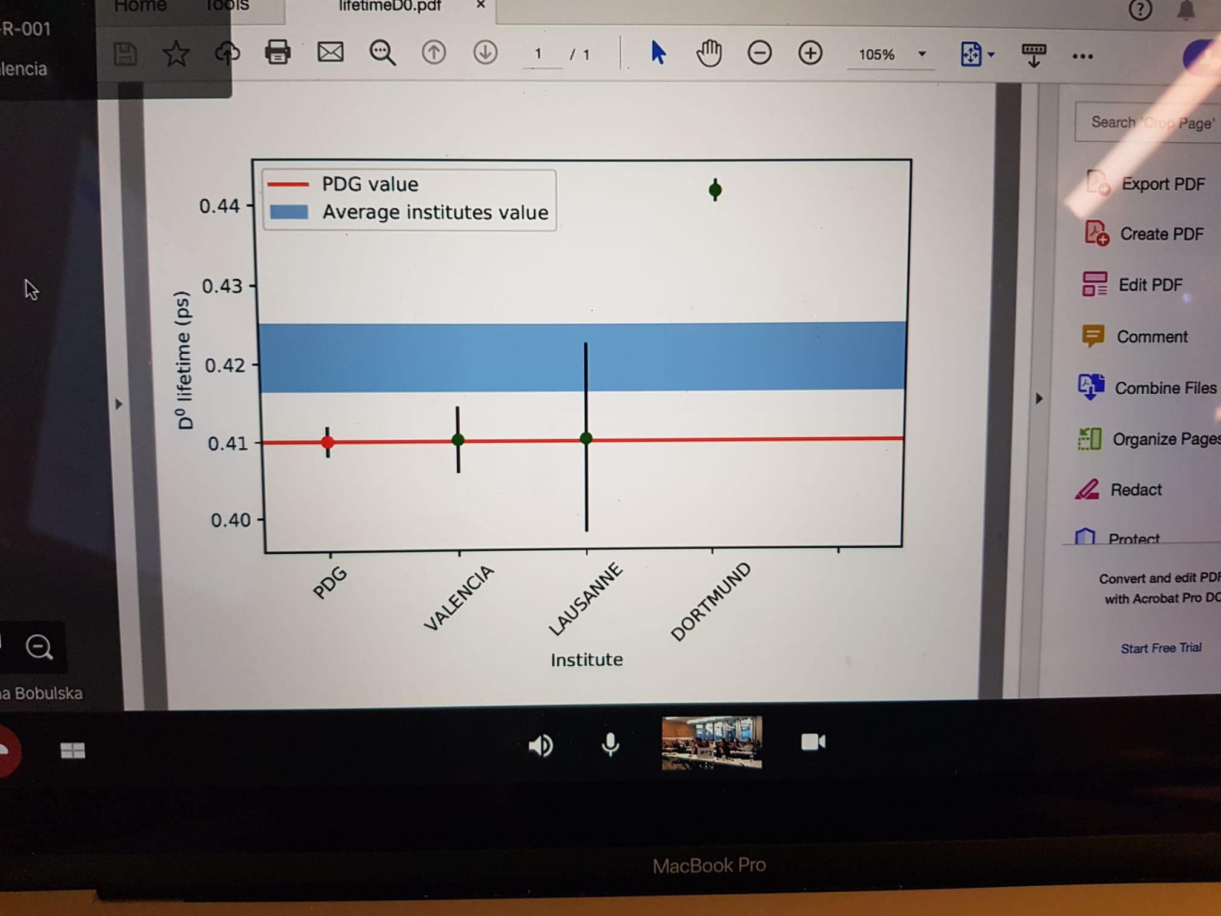Bookmark file with star icon
The width and height of the screenshot is (1221, 916).
tap(176, 54)
